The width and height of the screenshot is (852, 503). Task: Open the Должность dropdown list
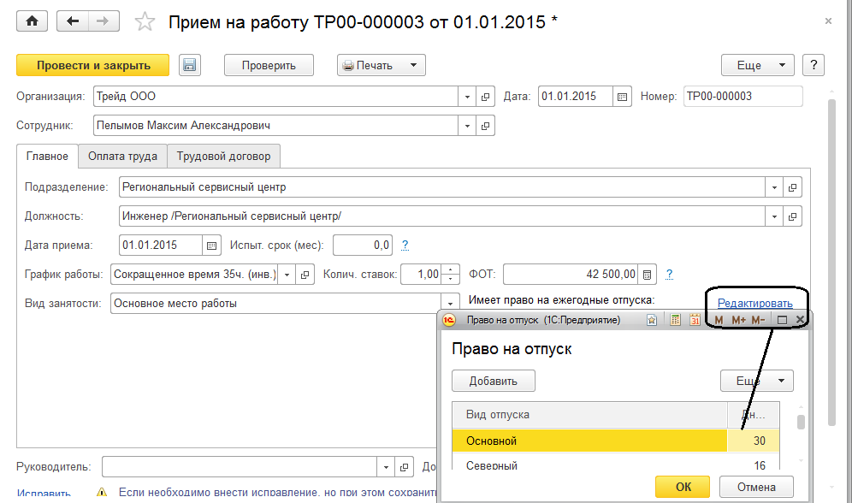(x=774, y=216)
